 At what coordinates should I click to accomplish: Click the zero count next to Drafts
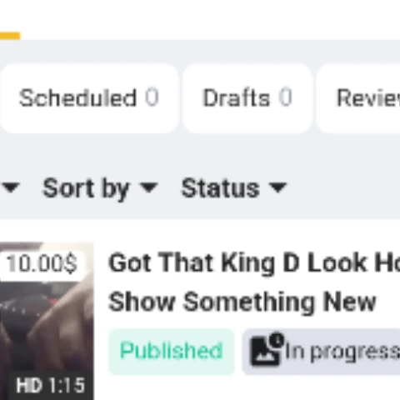tap(286, 97)
